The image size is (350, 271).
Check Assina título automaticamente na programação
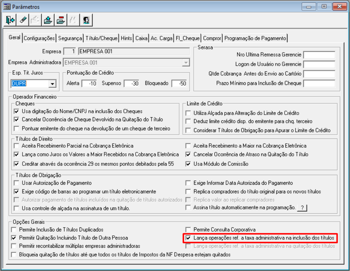(x=188, y=208)
